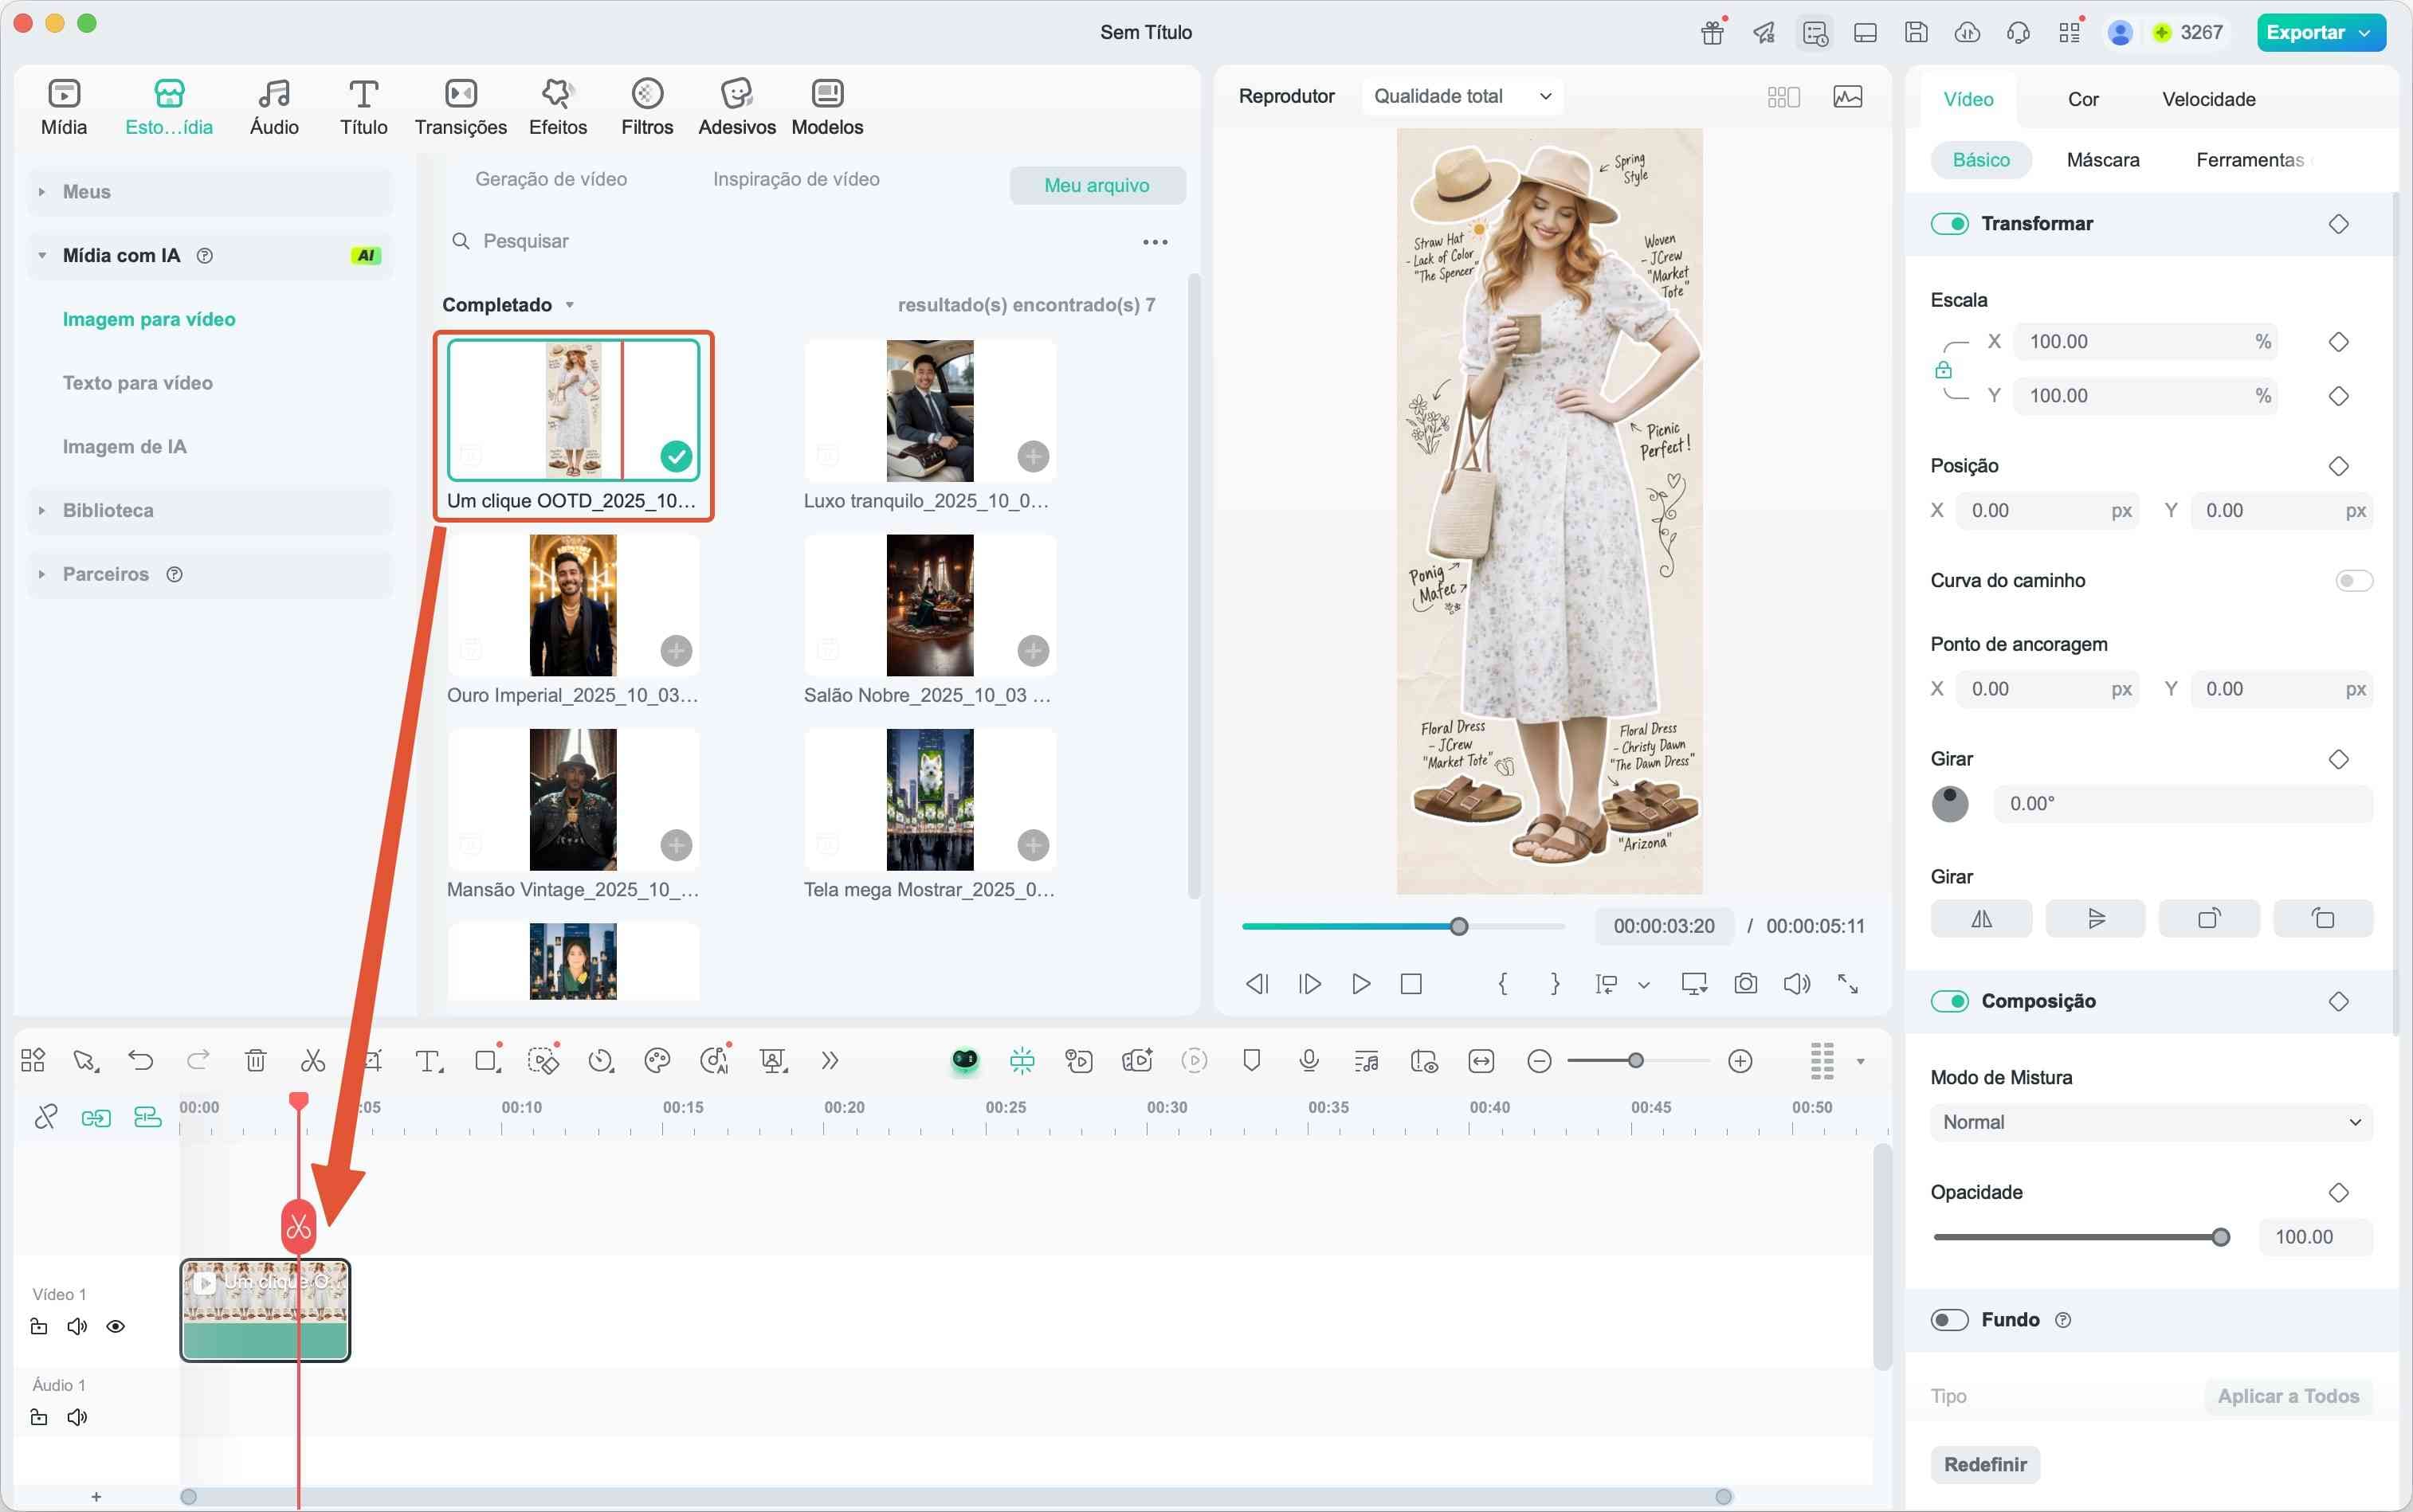
Task: Click the Efeitos effects icon
Action: (557, 107)
